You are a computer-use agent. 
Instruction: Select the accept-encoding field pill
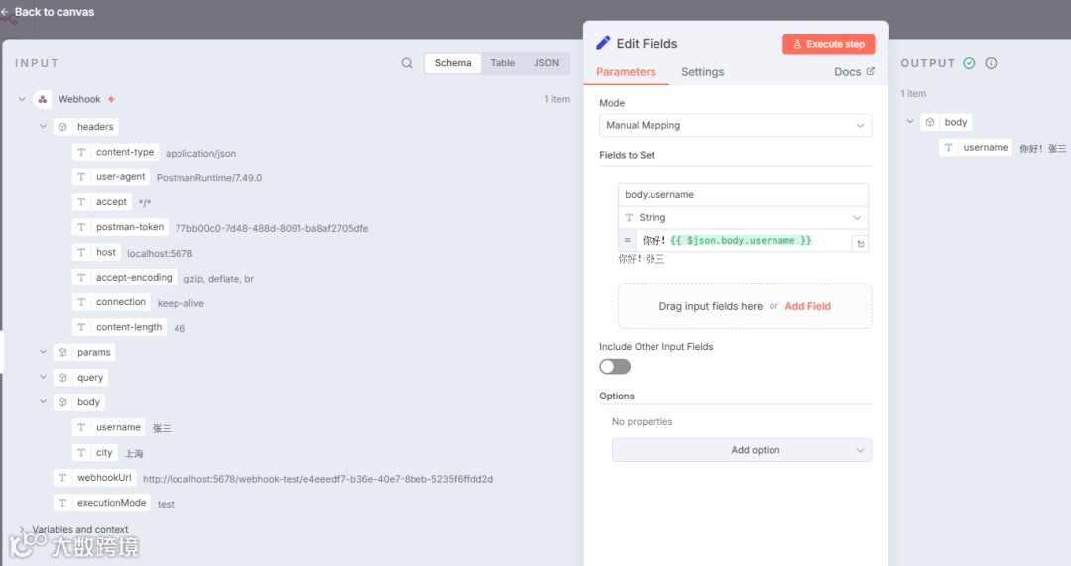[x=124, y=278]
